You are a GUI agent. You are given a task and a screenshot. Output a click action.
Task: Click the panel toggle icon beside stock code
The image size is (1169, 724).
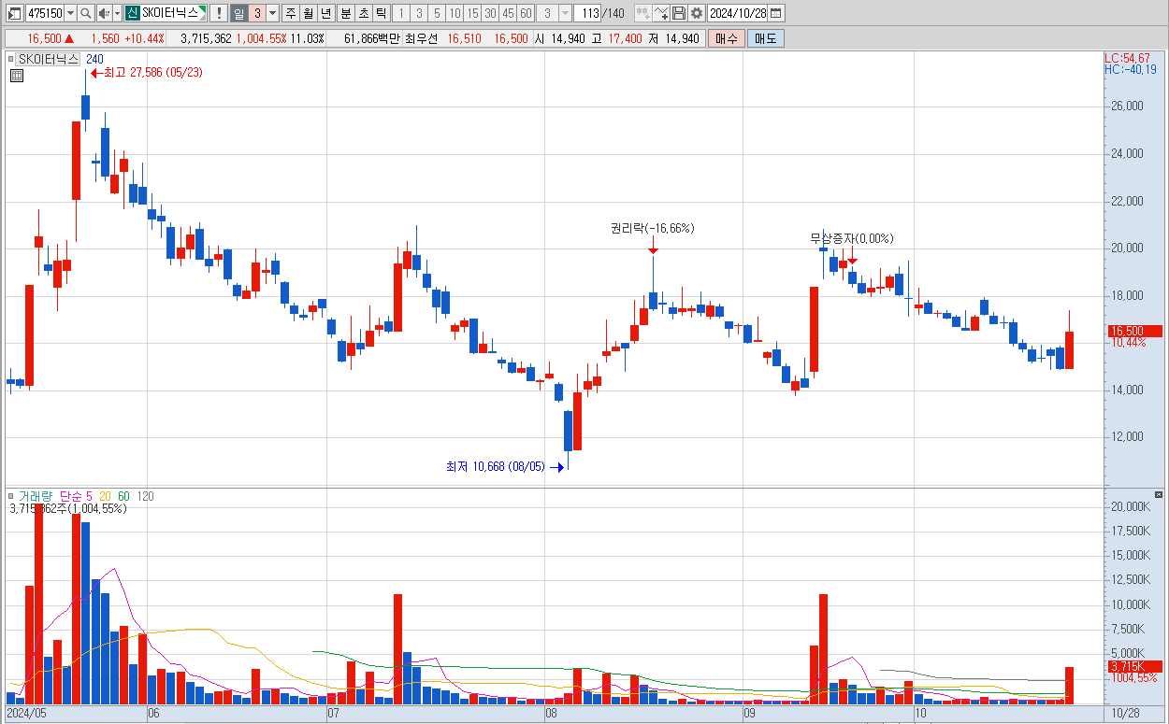click(x=14, y=13)
